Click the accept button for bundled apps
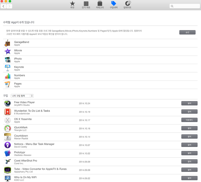 [x=187, y=32]
